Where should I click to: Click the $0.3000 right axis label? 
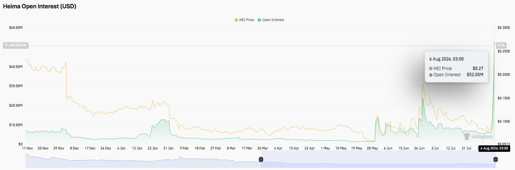503,28
